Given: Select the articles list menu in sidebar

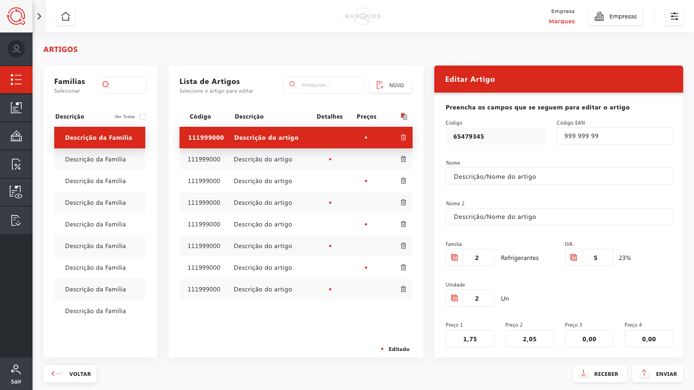Looking at the screenshot, I should click(x=16, y=80).
